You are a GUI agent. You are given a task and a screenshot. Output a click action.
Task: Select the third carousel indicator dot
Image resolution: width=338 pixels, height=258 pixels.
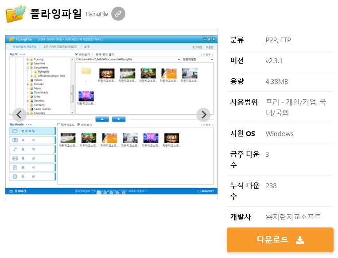112,193
